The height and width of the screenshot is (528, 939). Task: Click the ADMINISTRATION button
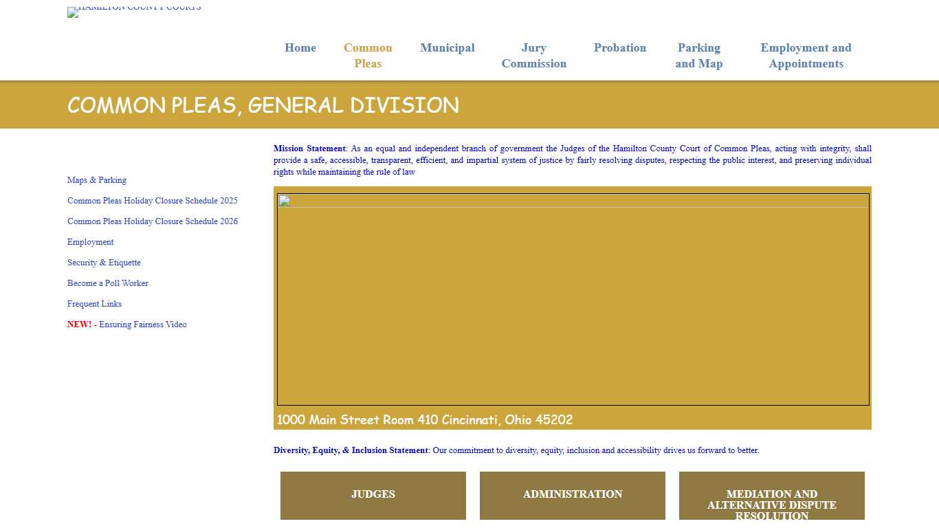coord(572,494)
